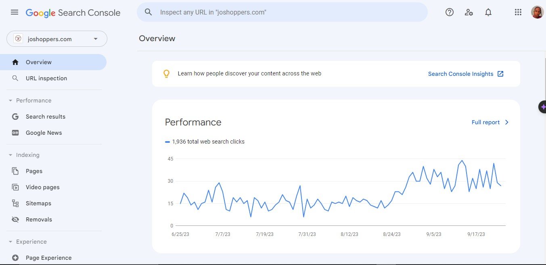Image resolution: width=546 pixels, height=265 pixels.
Task: Open URL inspection in the sidebar
Action: tap(53, 78)
